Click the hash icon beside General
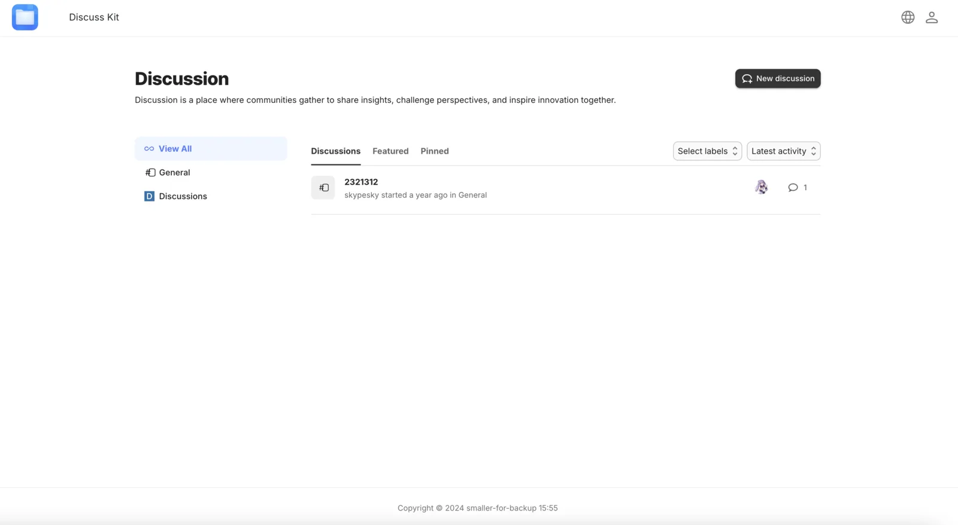 coord(150,172)
